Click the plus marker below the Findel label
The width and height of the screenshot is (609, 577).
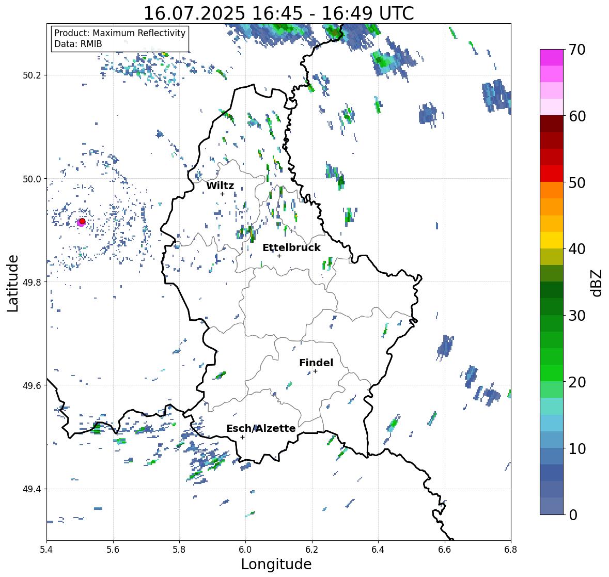click(316, 371)
